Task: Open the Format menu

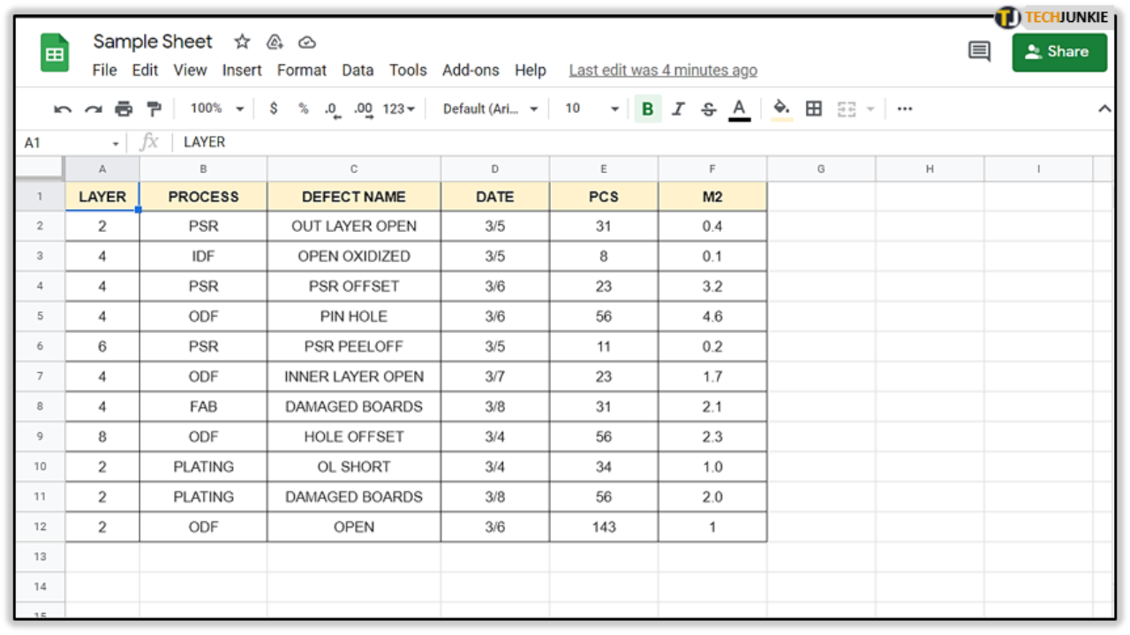Action: (302, 70)
